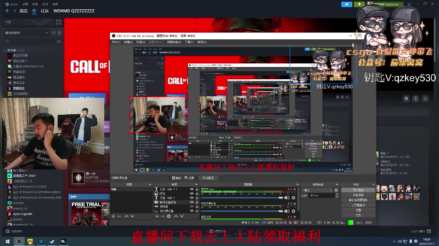Pop out the OBS Controls dock
The width and height of the screenshot is (439, 246).
[373, 184]
